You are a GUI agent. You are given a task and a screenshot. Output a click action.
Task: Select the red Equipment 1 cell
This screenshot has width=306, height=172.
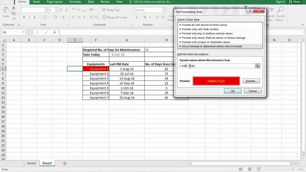click(x=96, y=69)
